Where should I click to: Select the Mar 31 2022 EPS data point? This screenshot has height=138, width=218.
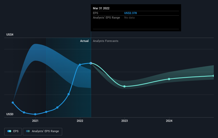tap(91, 63)
